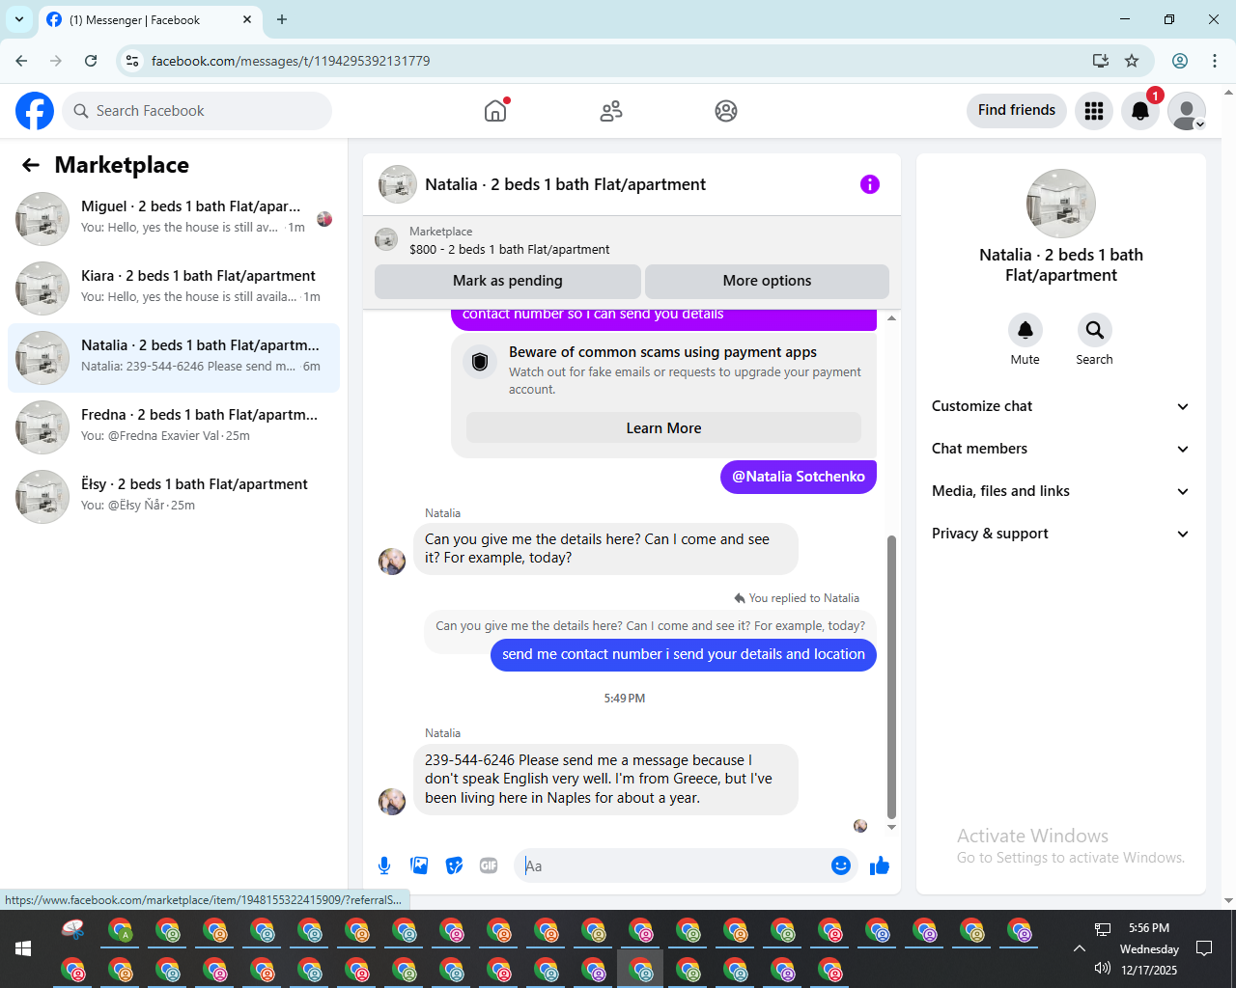Open the notifications bell

[x=1140, y=111]
